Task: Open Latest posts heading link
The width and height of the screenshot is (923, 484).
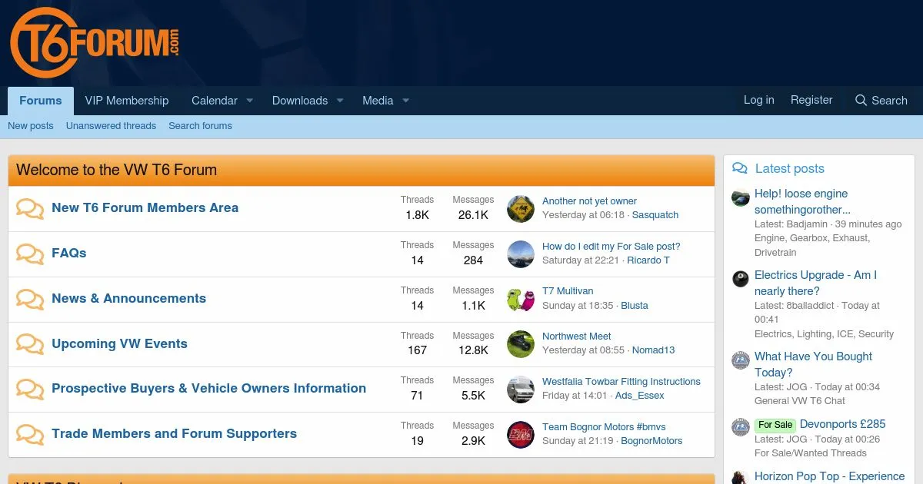Action: [789, 168]
